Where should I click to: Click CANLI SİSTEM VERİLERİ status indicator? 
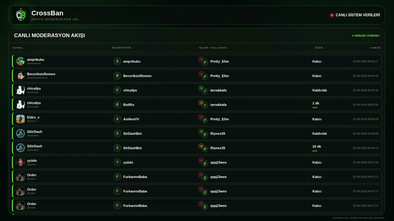point(355,15)
